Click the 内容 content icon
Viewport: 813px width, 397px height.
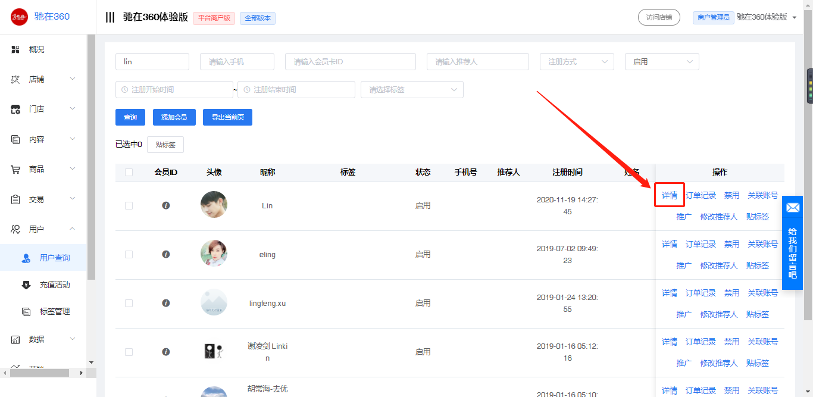(16, 139)
